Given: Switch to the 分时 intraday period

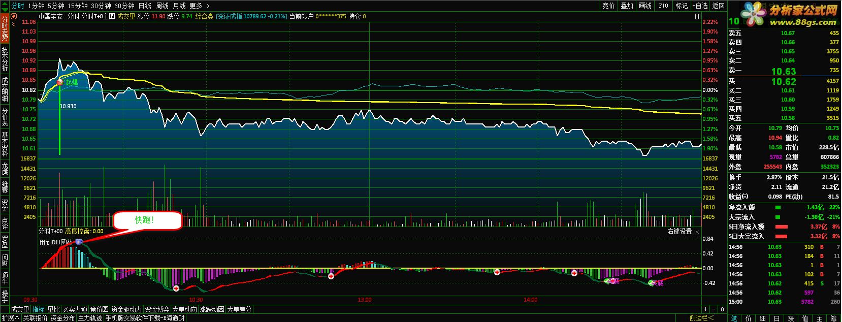Looking at the screenshot, I should click(x=18, y=6).
